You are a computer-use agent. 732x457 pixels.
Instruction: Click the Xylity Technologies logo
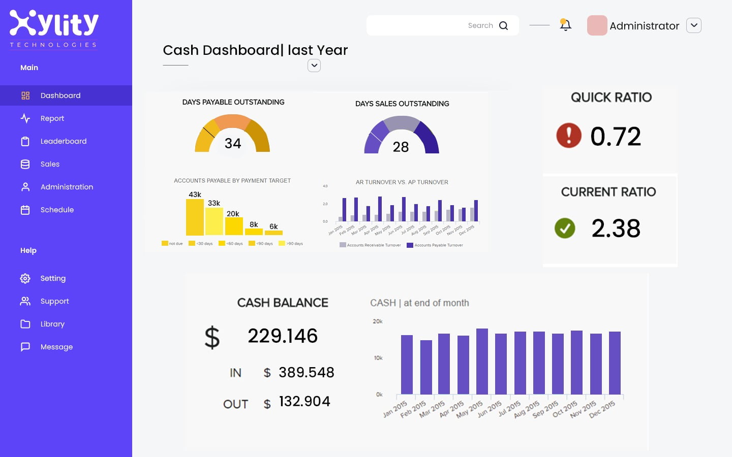click(54, 29)
